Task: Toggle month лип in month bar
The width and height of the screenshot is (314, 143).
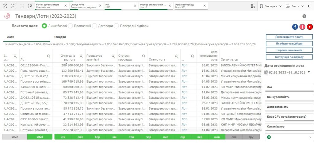Action: 166,137
